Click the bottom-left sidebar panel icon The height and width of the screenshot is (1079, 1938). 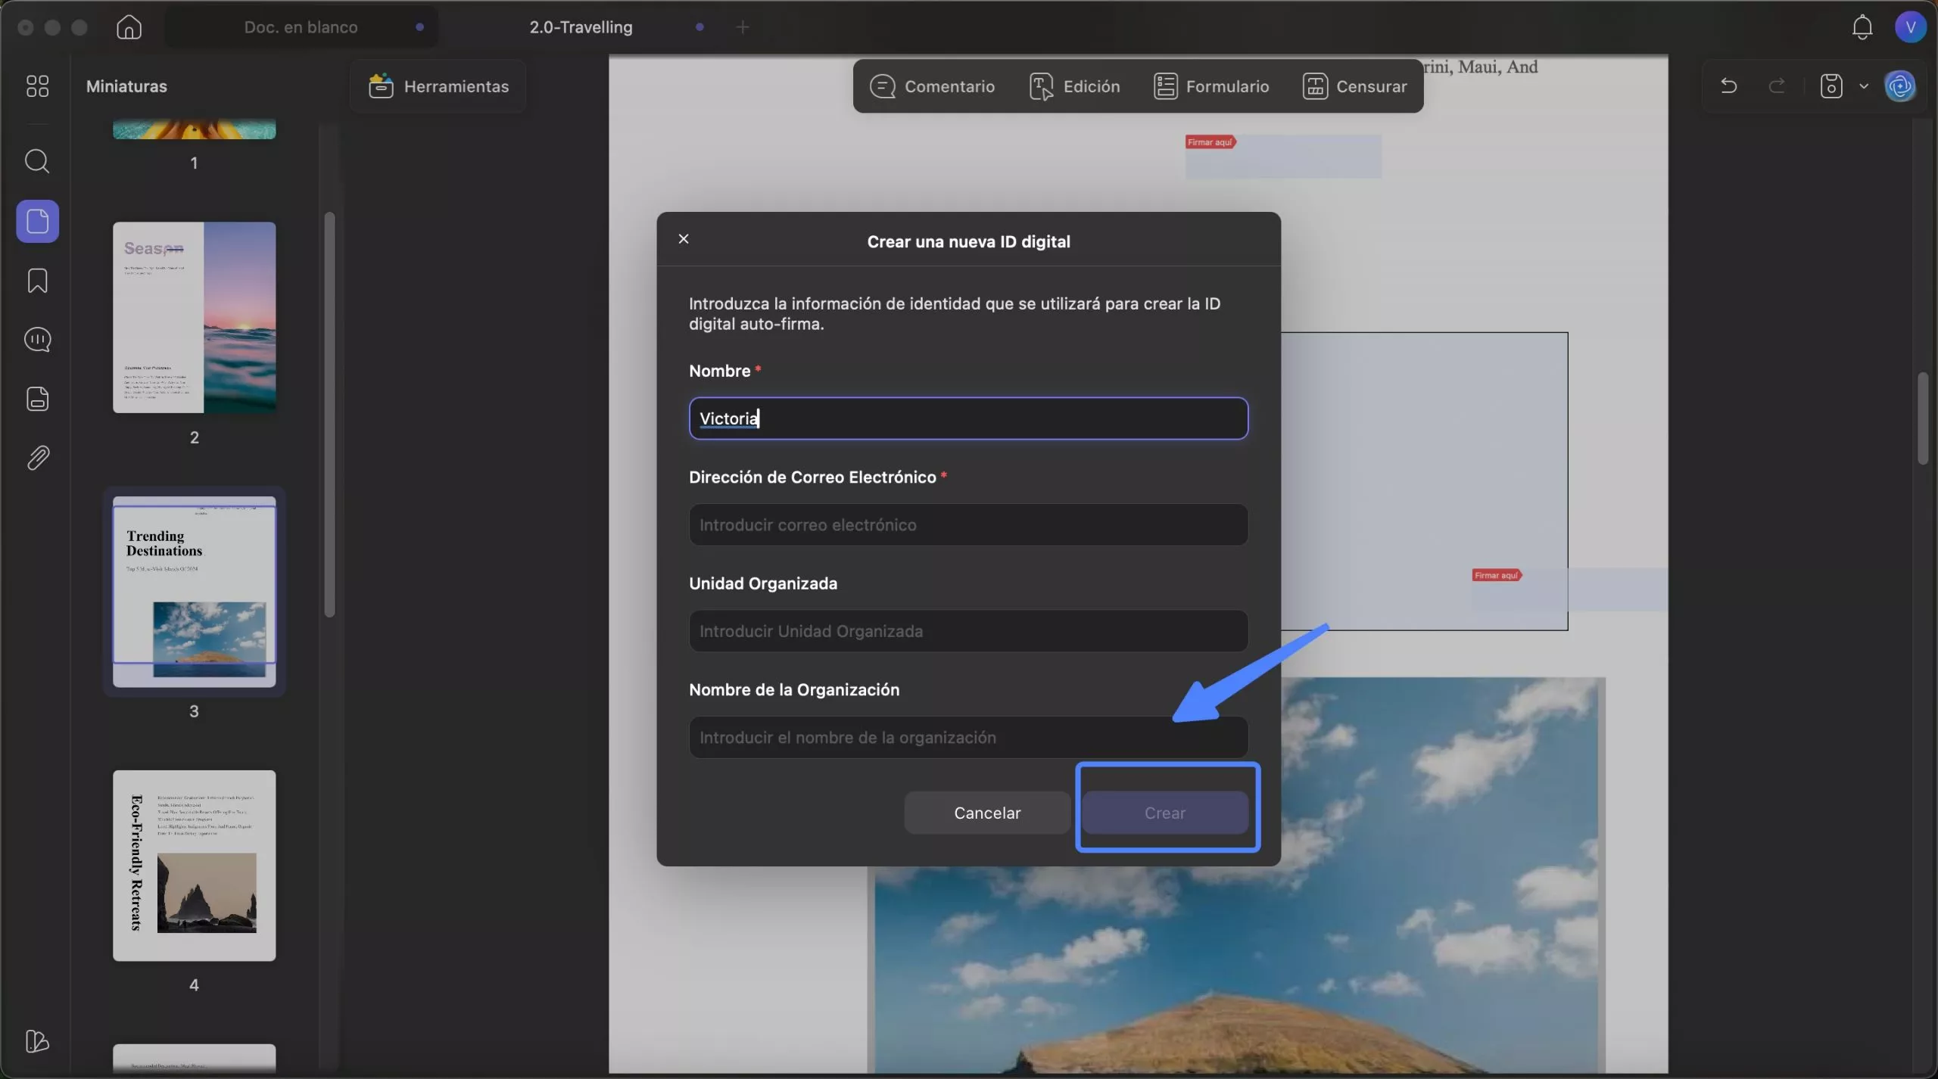click(x=37, y=1041)
